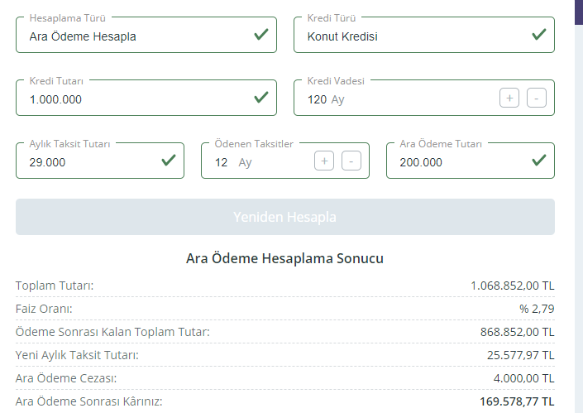Click the Ara Ödeme Tutarı input
The height and width of the screenshot is (413, 583).
(455, 162)
